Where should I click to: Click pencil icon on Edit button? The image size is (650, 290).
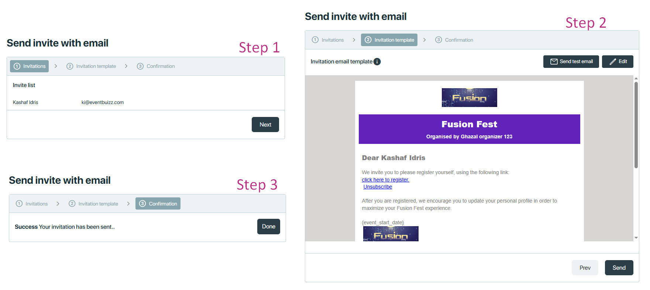(613, 62)
